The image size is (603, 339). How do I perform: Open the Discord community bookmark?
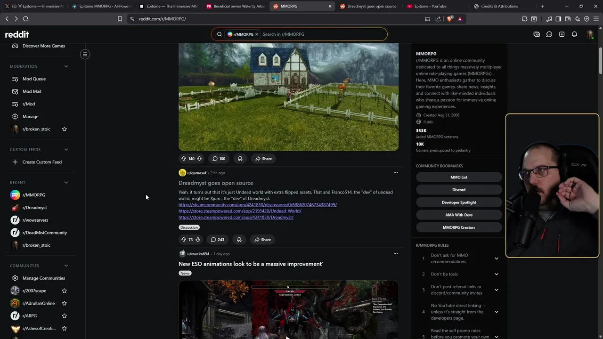459,190
